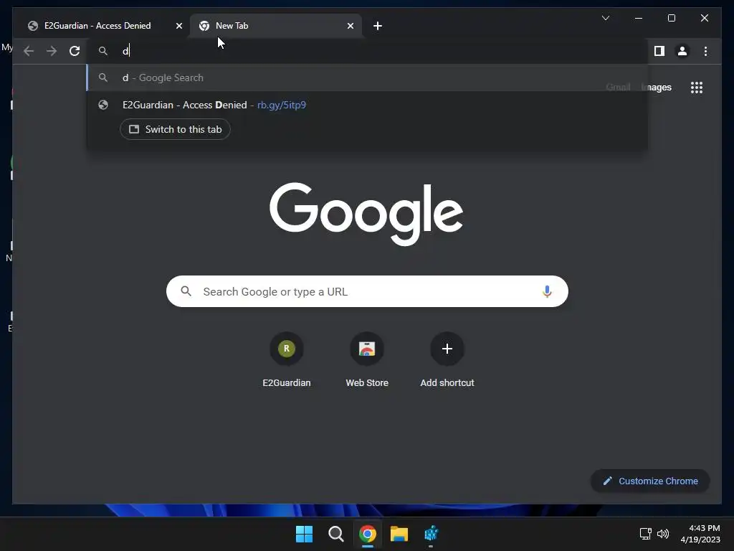Click the forward navigation arrow
734x551 pixels.
(x=52, y=51)
